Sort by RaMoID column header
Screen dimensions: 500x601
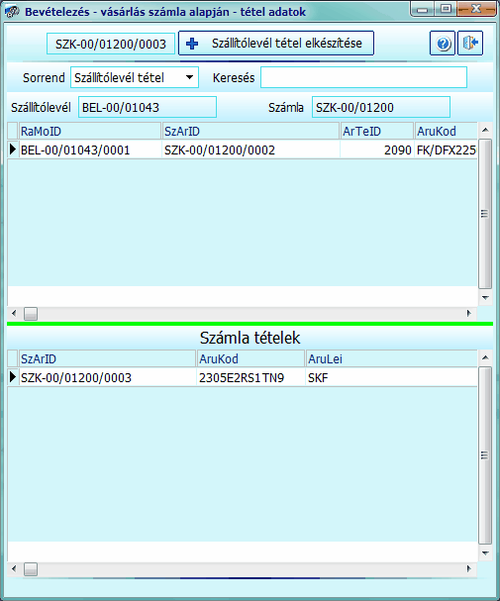coord(90,131)
